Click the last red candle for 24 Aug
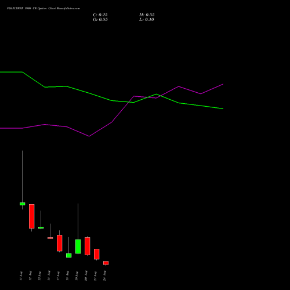This screenshot has width=290, height=290. [106, 263]
